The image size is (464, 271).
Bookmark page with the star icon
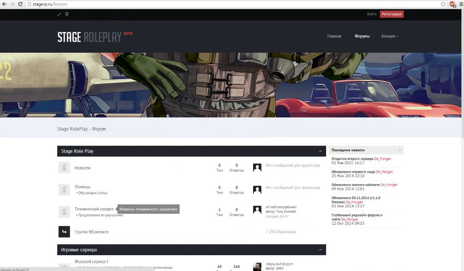444,4
